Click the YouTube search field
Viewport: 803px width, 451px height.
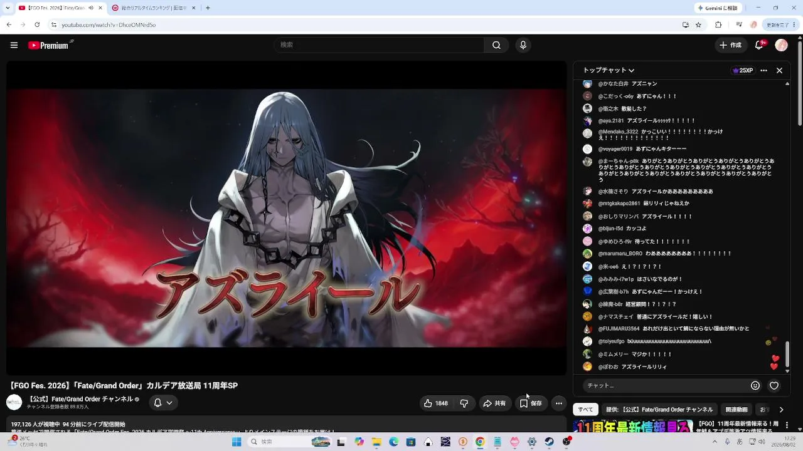pyautogui.click(x=379, y=45)
